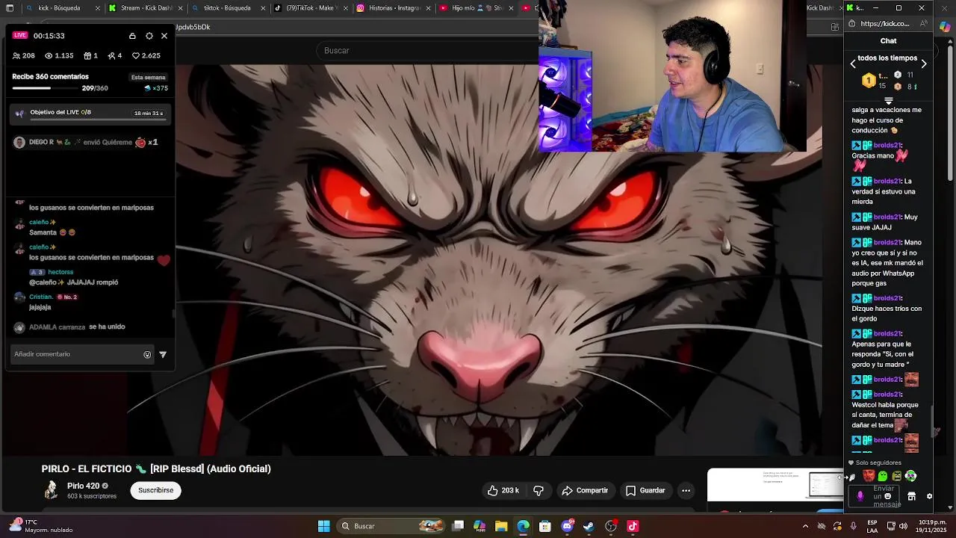Open hectorss username in chat
The width and height of the screenshot is (956, 538).
(60, 272)
